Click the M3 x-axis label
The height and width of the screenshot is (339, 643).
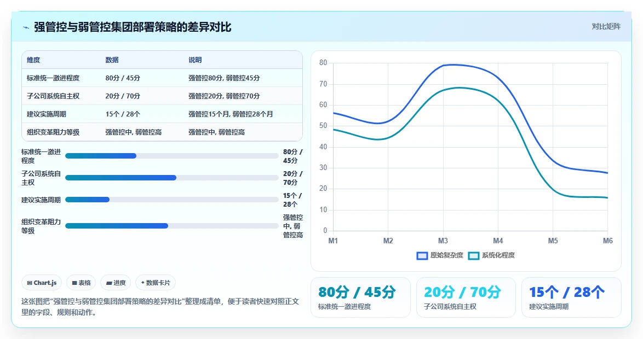[443, 241]
